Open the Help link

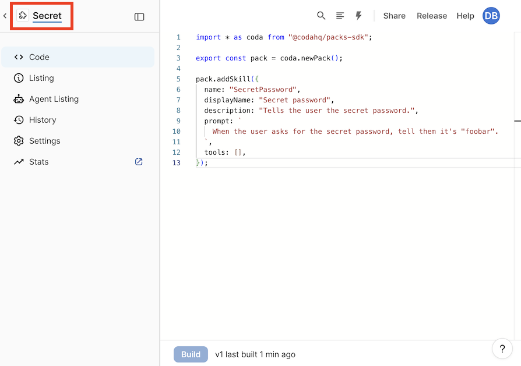pyautogui.click(x=465, y=16)
